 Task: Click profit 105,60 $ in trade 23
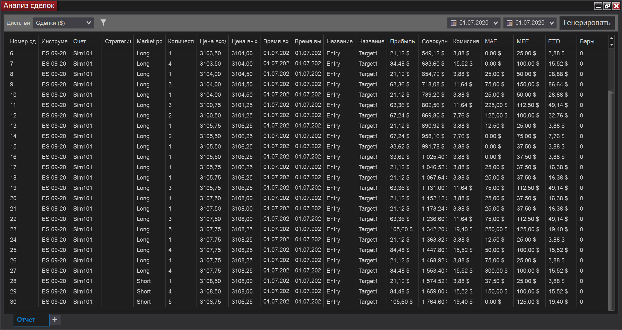coord(401,229)
